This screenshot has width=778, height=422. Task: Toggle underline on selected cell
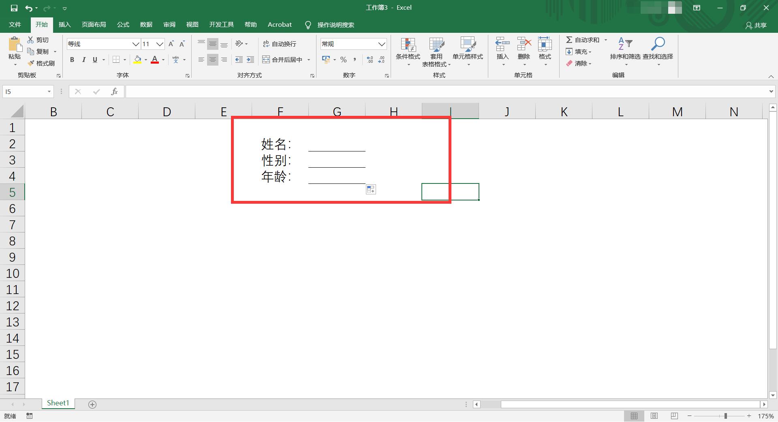[94, 60]
